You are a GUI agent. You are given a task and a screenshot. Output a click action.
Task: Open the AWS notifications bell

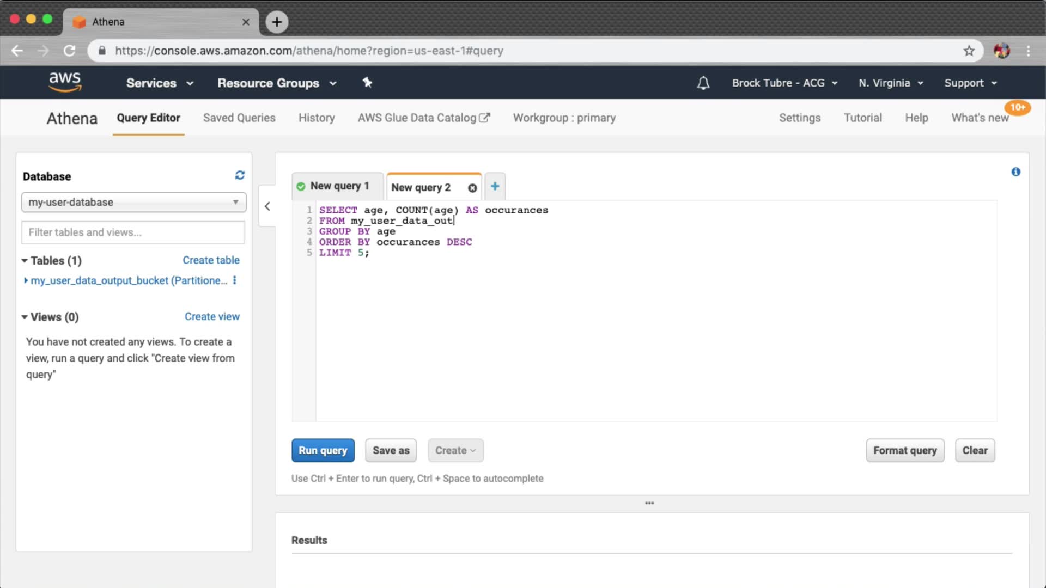point(703,83)
